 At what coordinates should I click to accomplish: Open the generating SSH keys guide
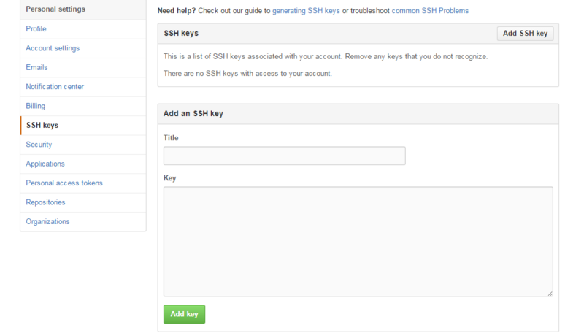[x=306, y=11]
